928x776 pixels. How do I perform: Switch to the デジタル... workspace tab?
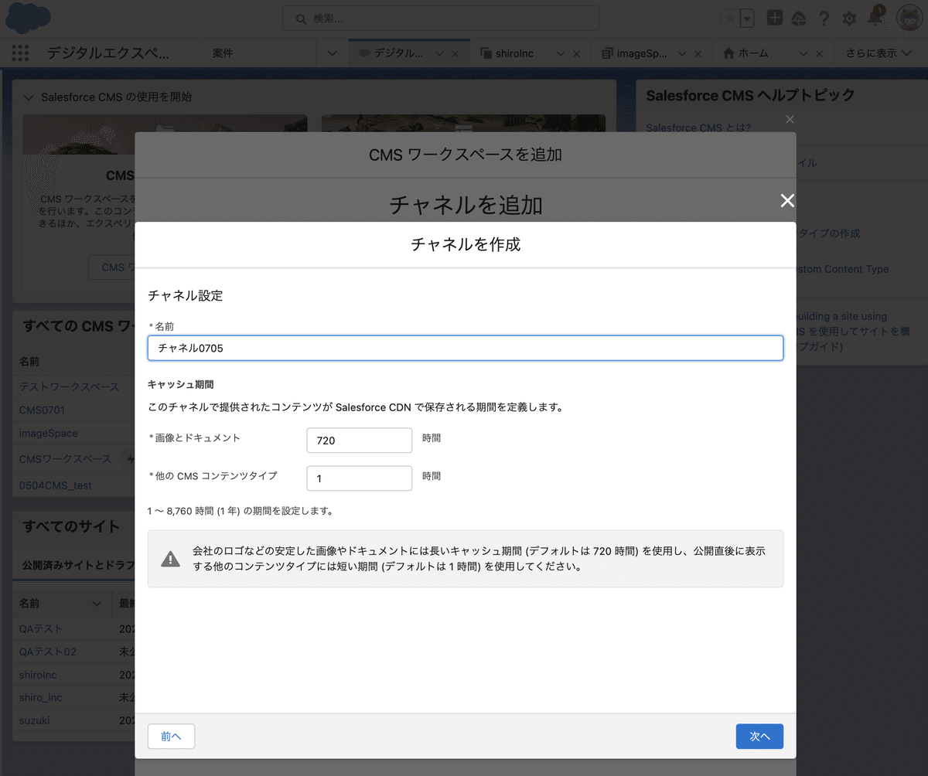click(391, 53)
